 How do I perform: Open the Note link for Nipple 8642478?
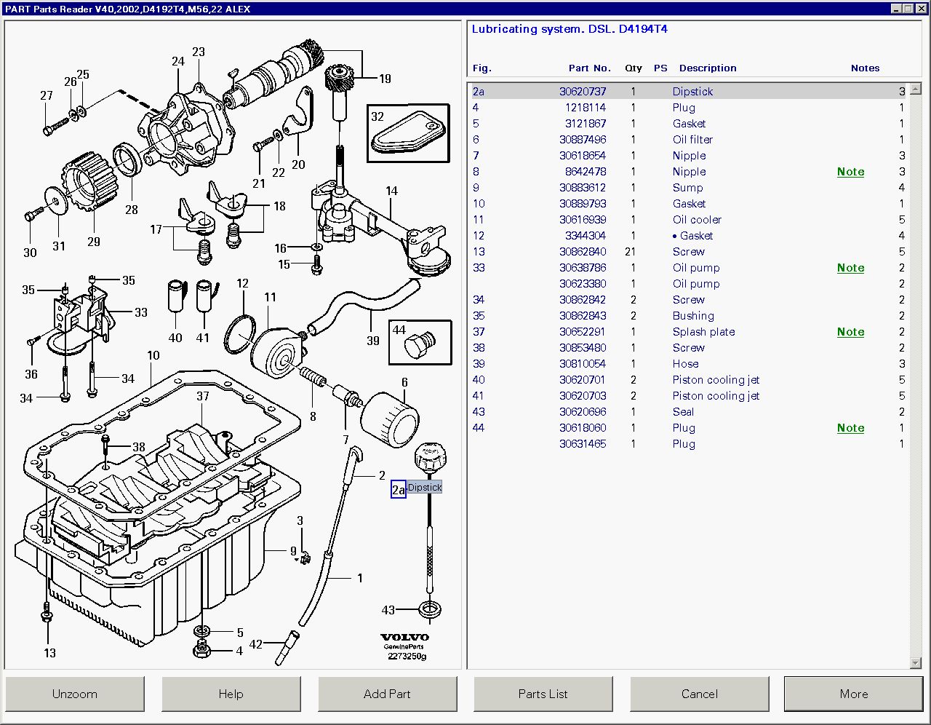coord(851,172)
